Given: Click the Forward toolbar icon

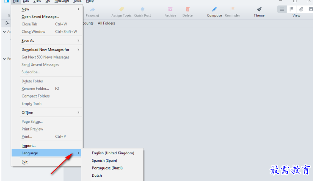Looking at the screenshot, I should 93,9.
